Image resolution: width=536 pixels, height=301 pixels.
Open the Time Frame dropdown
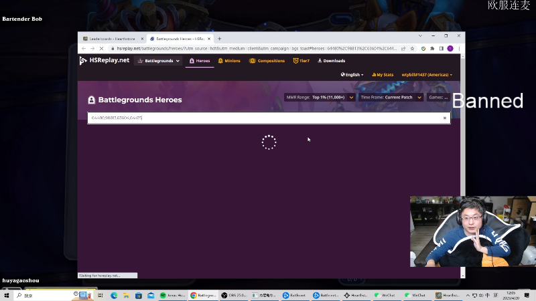coord(391,97)
